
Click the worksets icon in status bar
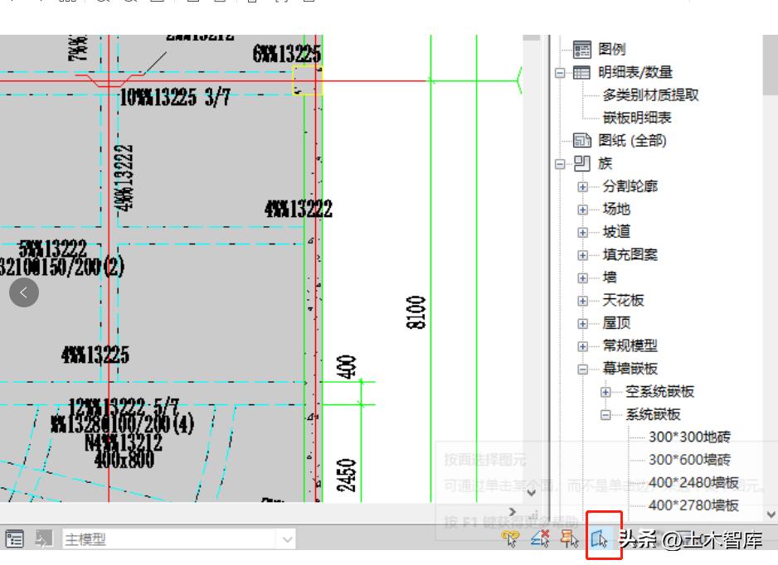pos(14,537)
